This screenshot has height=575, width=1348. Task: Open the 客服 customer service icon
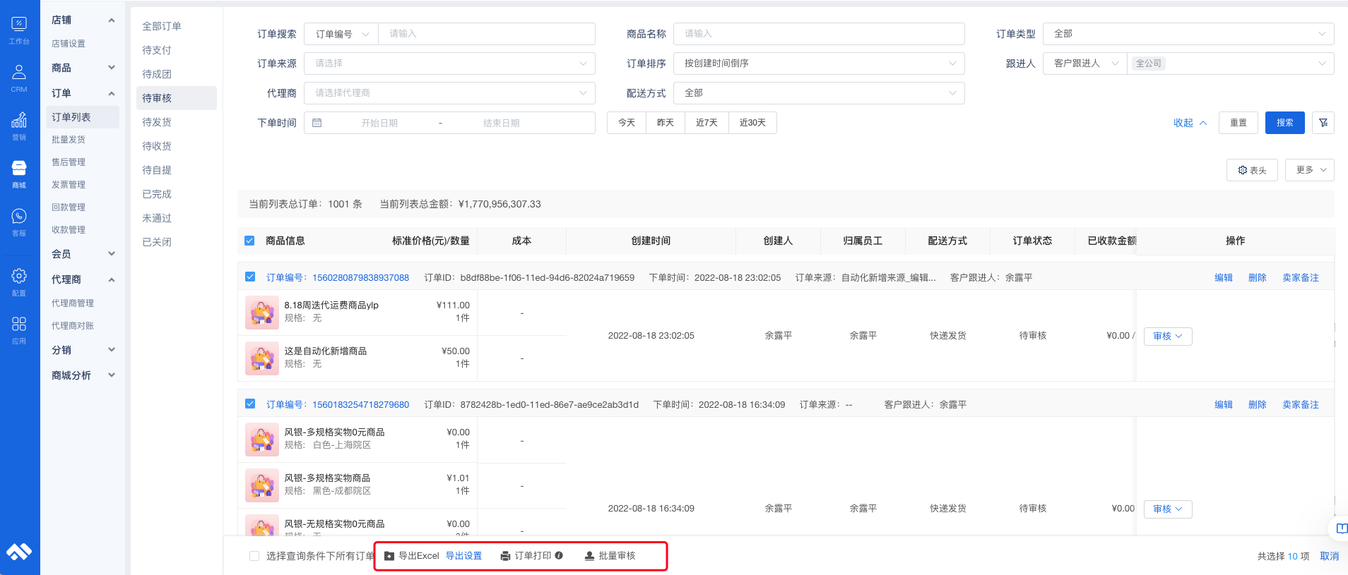pos(19,222)
